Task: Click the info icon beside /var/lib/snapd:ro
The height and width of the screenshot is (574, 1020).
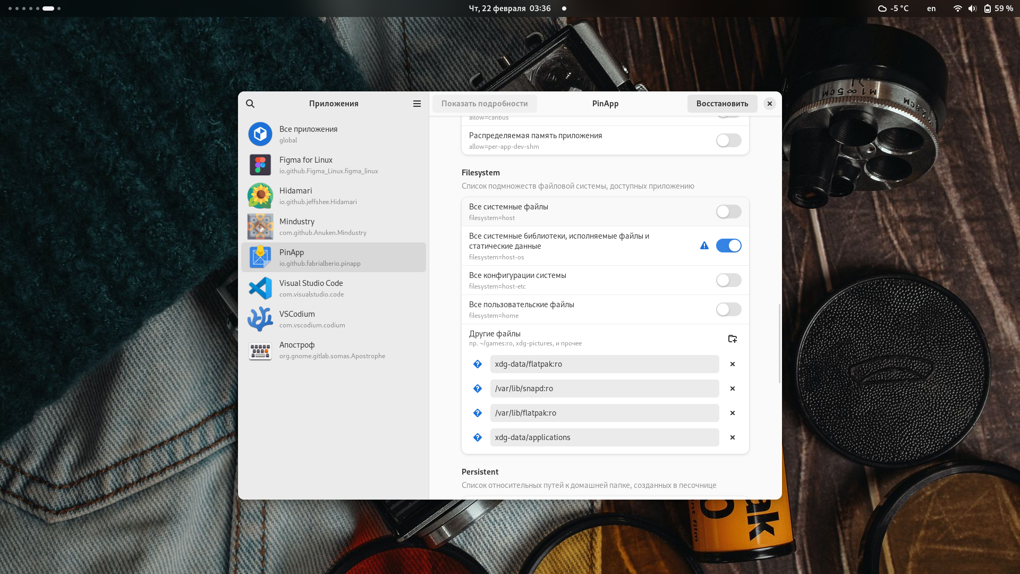Action: (x=478, y=389)
